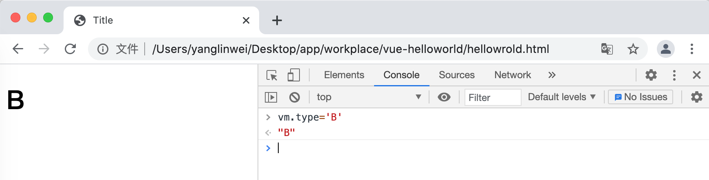Open console settings gear

697,97
